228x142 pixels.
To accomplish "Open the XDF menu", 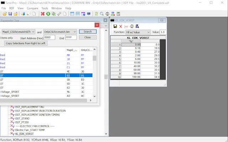I will [12, 8].
